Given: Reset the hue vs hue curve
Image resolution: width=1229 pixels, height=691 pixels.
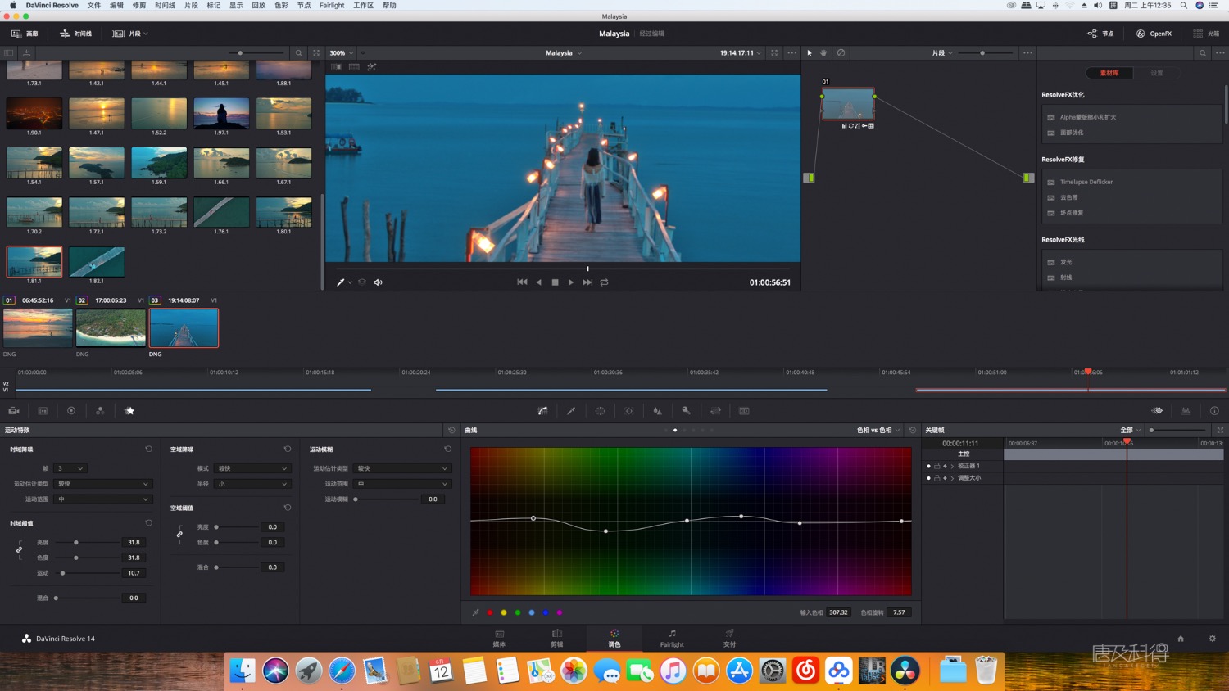Looking at the screenshot, I should [x=912, y=430].
